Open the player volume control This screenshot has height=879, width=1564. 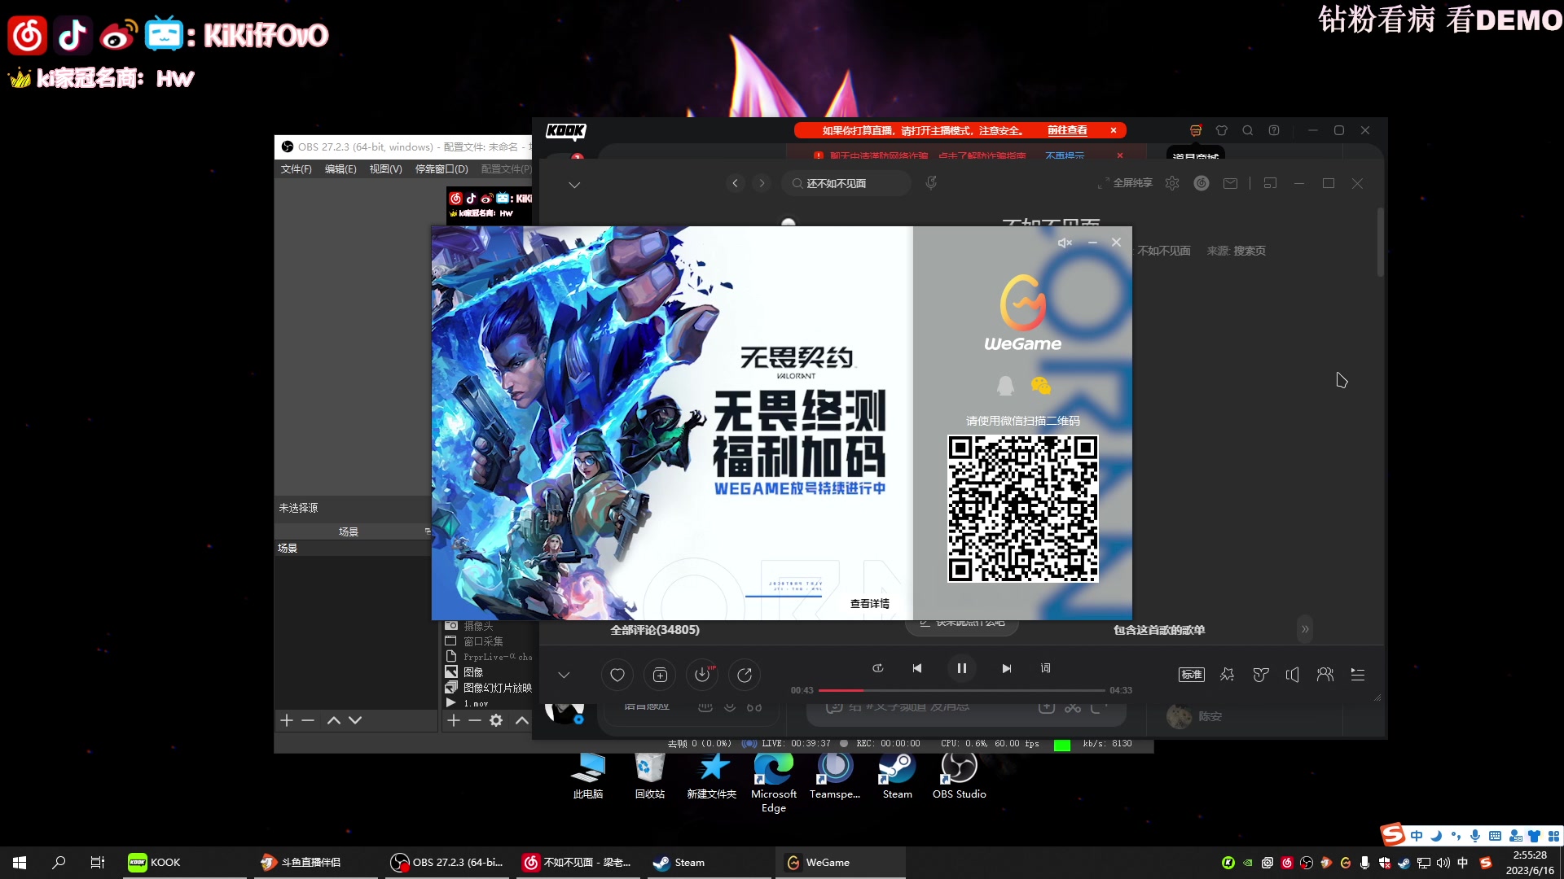pyautogui.click(x=1293, y=675)
